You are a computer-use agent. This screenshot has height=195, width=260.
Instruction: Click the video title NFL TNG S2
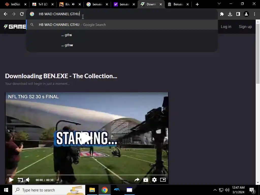pyautogui.click(x=33, y=97)
